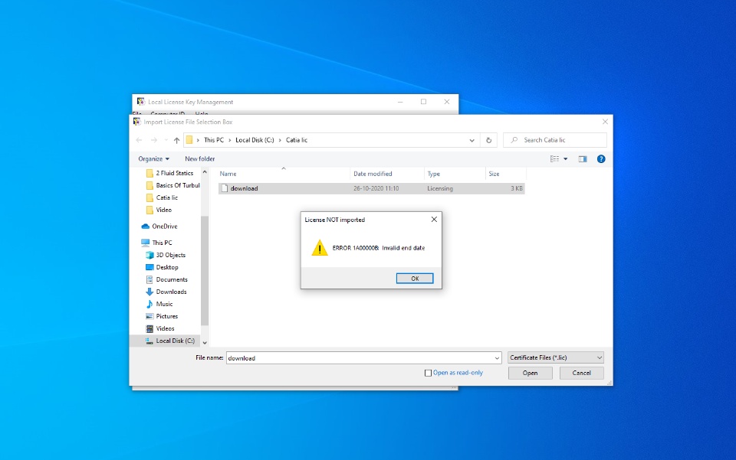Screen dimensions: 736x460
Task: Select the Video folder in sidebar
Action: (159, 210)
